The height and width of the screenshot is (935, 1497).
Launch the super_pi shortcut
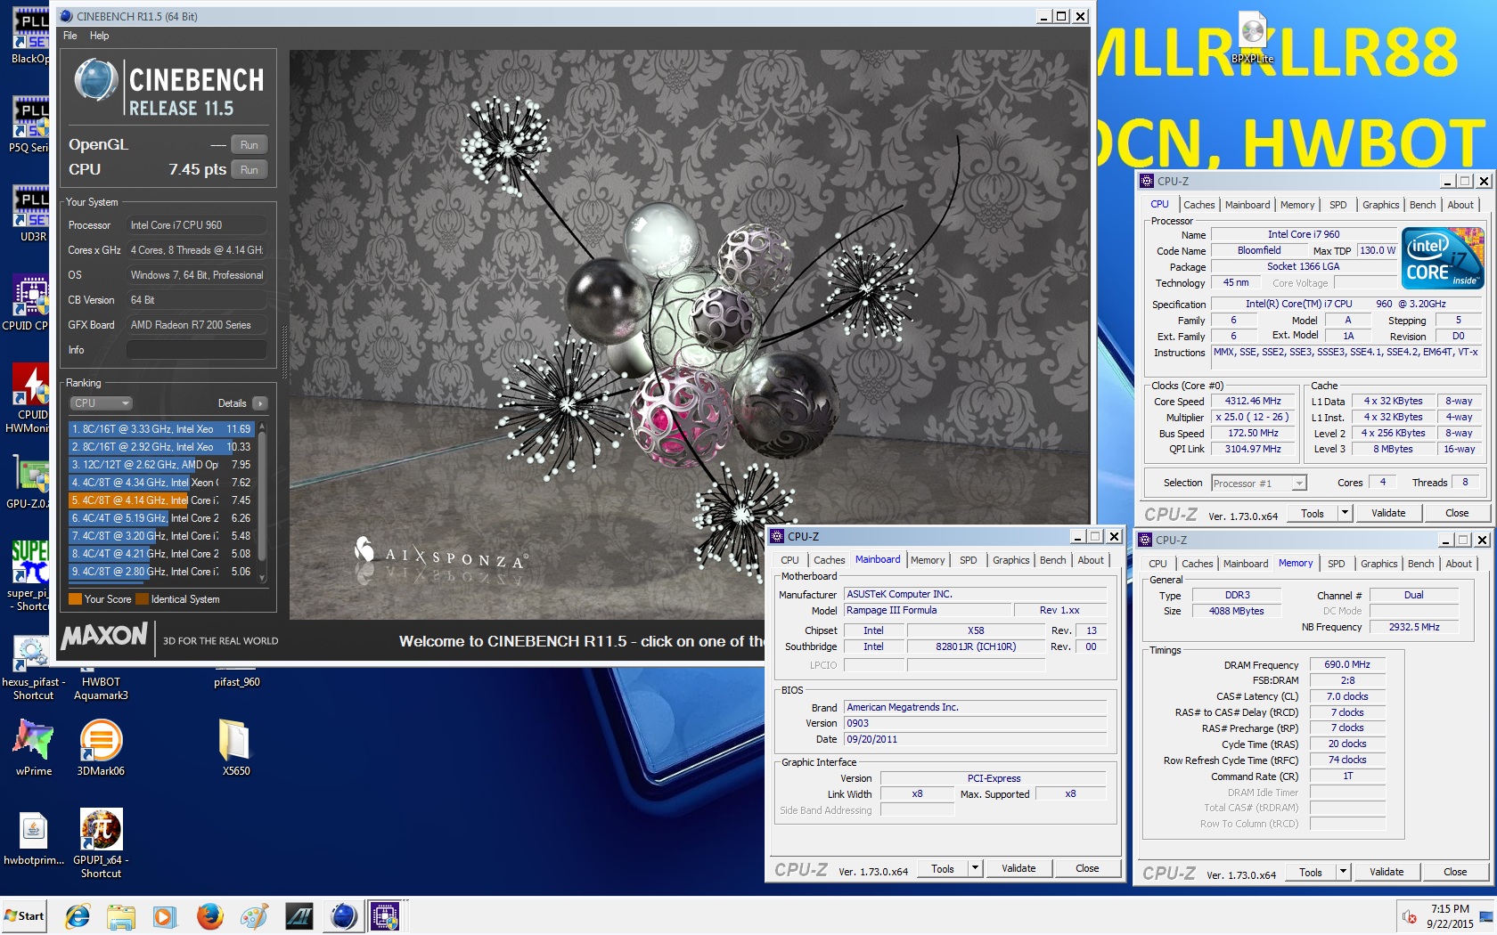[31, 576]
